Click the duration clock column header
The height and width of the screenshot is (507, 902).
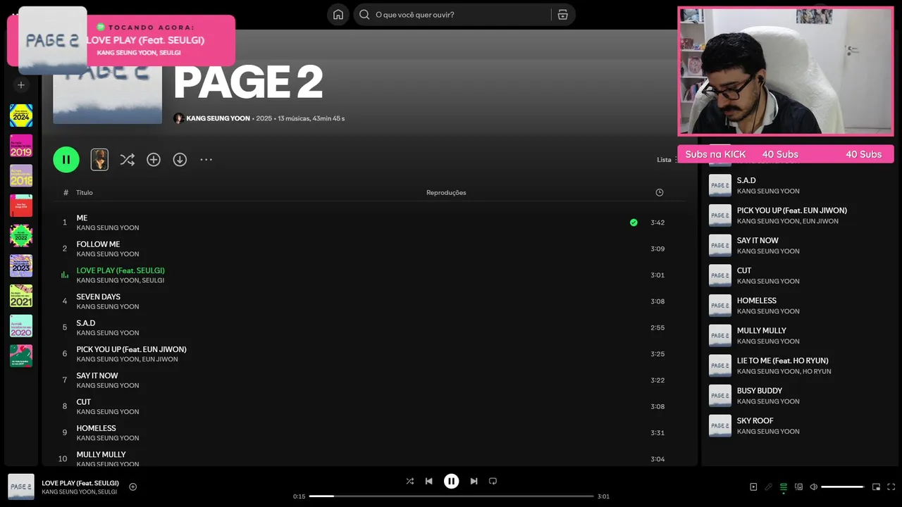(659, 192)
